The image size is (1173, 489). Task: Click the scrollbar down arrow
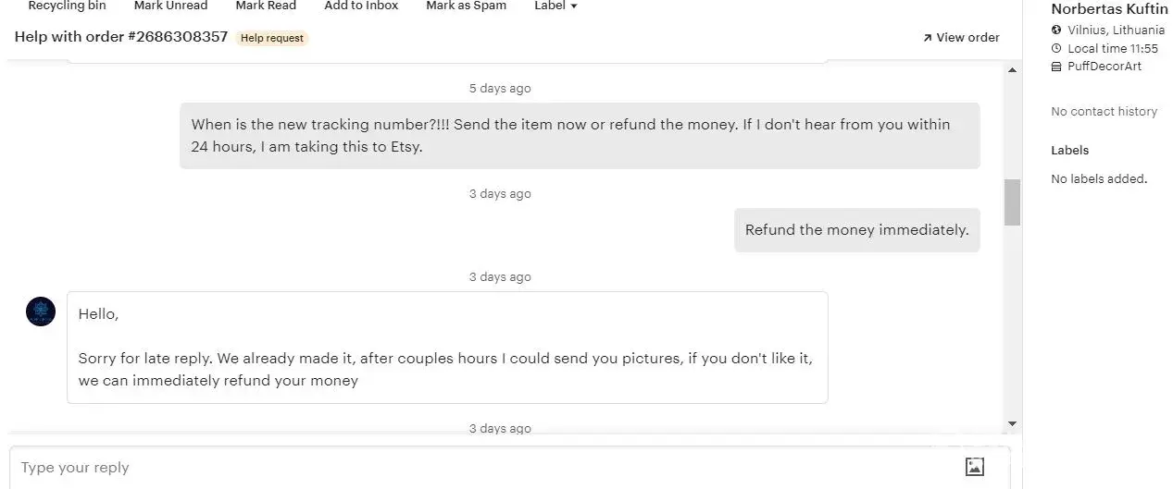[x=1012, y=423]
